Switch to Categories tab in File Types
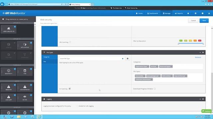 tap(50, 57)
